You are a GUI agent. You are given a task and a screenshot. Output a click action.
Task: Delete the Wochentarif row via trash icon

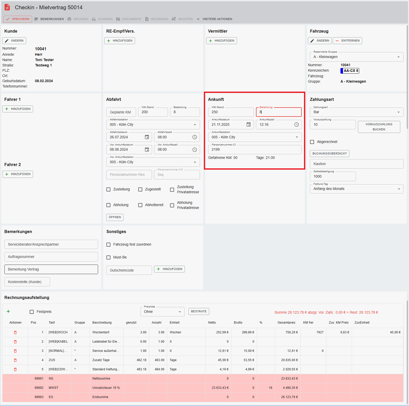15,332
